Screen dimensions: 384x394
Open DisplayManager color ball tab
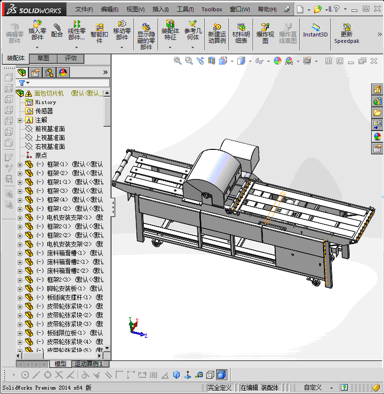tap(63, 72)
